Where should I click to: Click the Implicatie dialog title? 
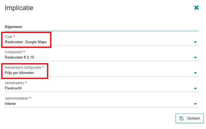coord(19,8)
